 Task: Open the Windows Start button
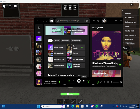(38, 106)
